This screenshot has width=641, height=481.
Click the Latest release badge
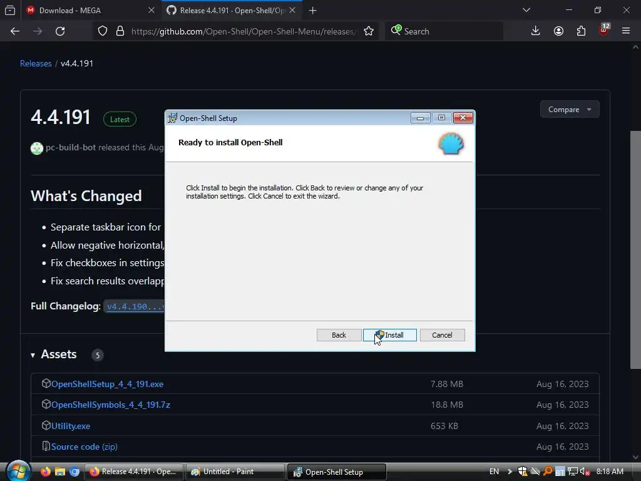click(x=120, y=120)
